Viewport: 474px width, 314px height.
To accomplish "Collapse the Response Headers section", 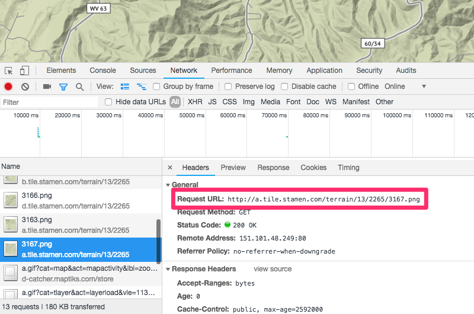I will click(x=168, y=269).
